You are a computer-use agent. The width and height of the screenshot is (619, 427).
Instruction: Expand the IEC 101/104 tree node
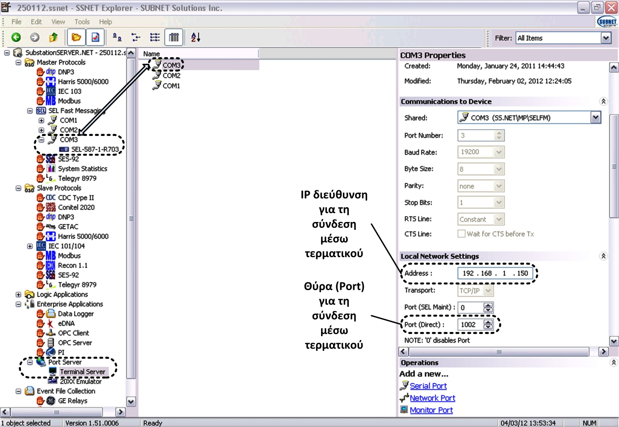30,246
